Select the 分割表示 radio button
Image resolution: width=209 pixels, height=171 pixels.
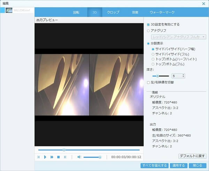(x=148, y=44)
